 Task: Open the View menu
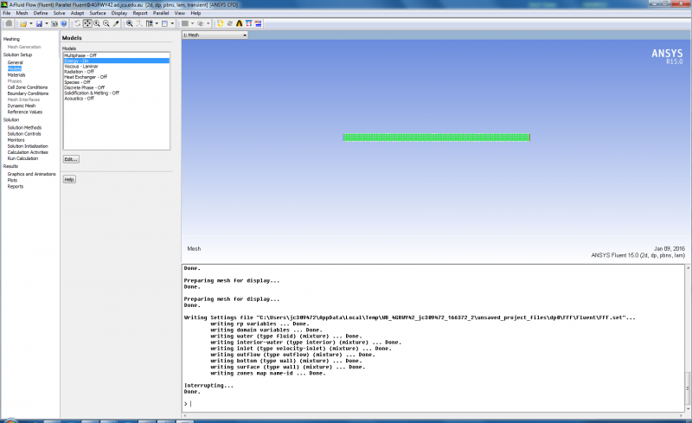tap(180, 13)
